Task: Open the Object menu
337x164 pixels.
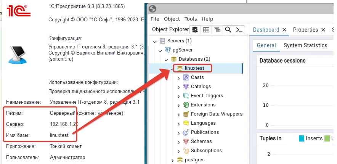Action: point(172,19)
